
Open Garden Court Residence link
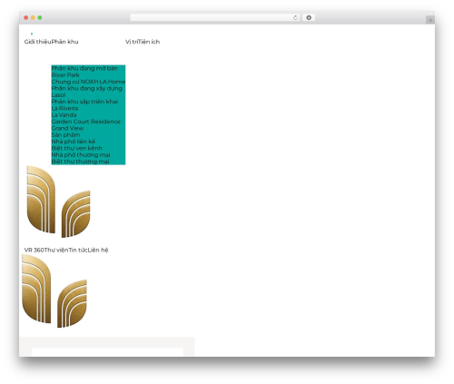click(86, 122)
